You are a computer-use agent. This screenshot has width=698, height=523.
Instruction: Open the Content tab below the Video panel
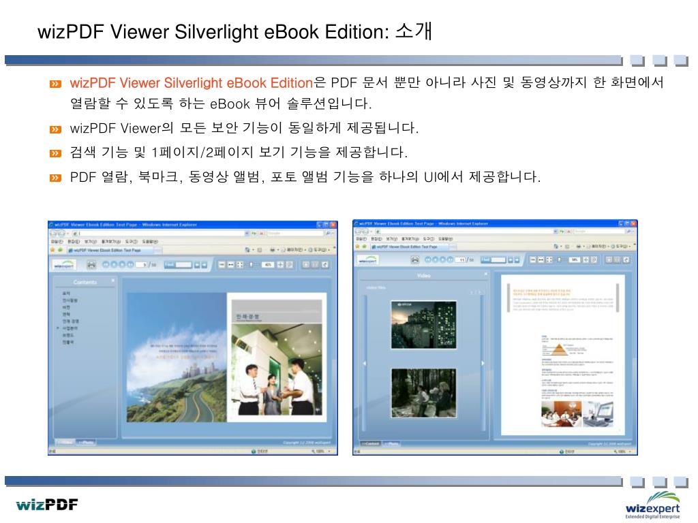(370, 444)
